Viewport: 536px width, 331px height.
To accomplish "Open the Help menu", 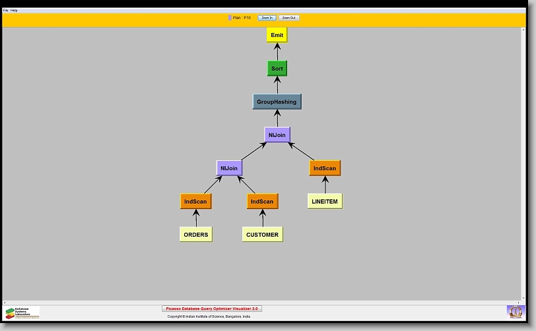I will tap(15, 11).
